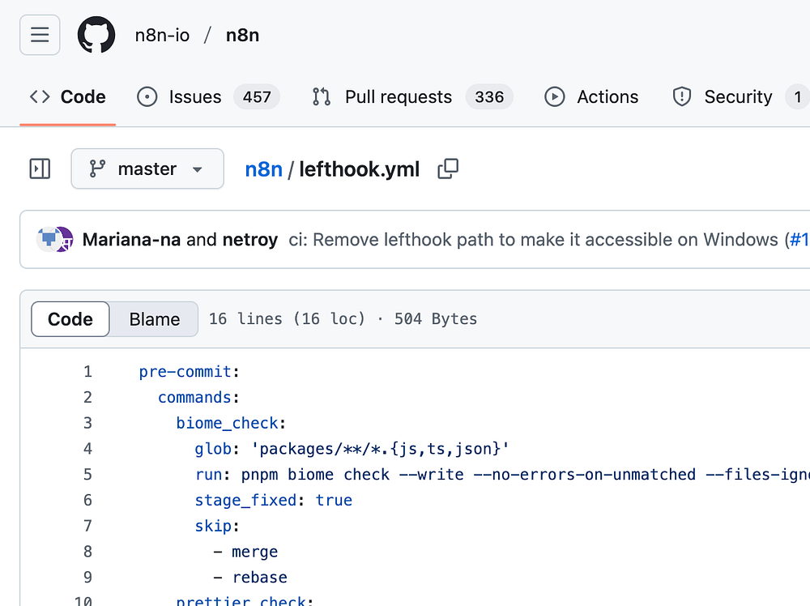
Task: Go to the Pull requests tab
Action: click(411, 96)
